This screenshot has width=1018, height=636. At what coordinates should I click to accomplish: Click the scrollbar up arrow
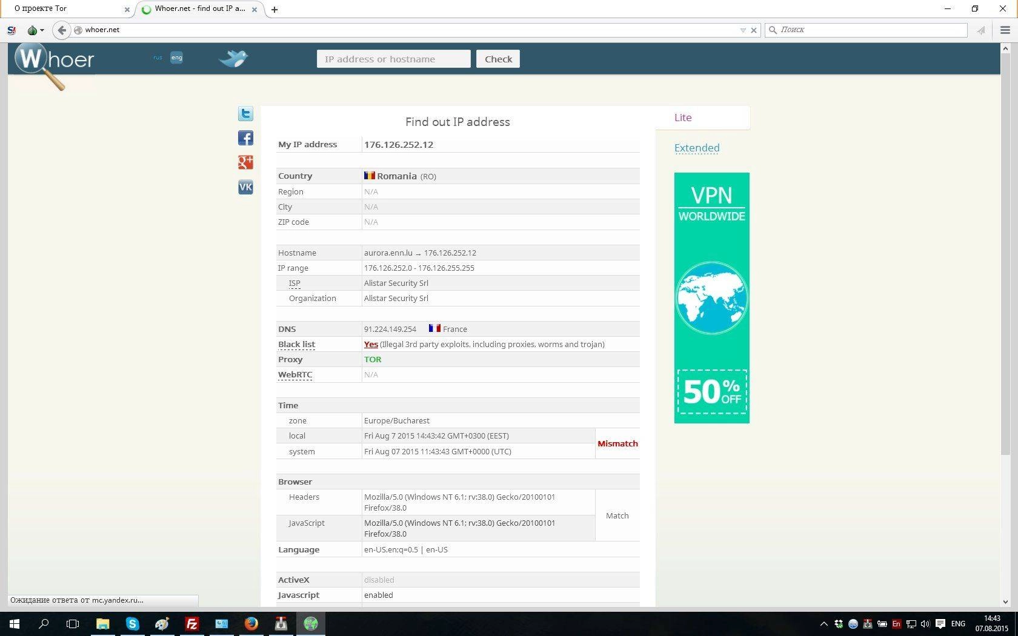pos(1005,48)
